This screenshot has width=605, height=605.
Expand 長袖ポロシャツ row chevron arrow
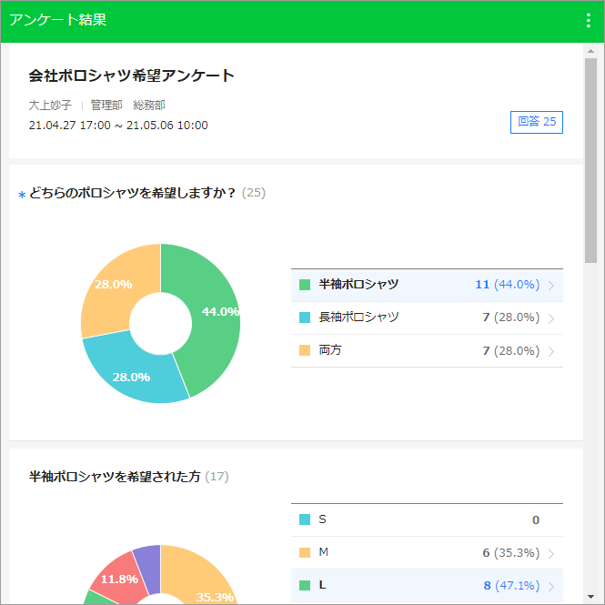[551, 318]
